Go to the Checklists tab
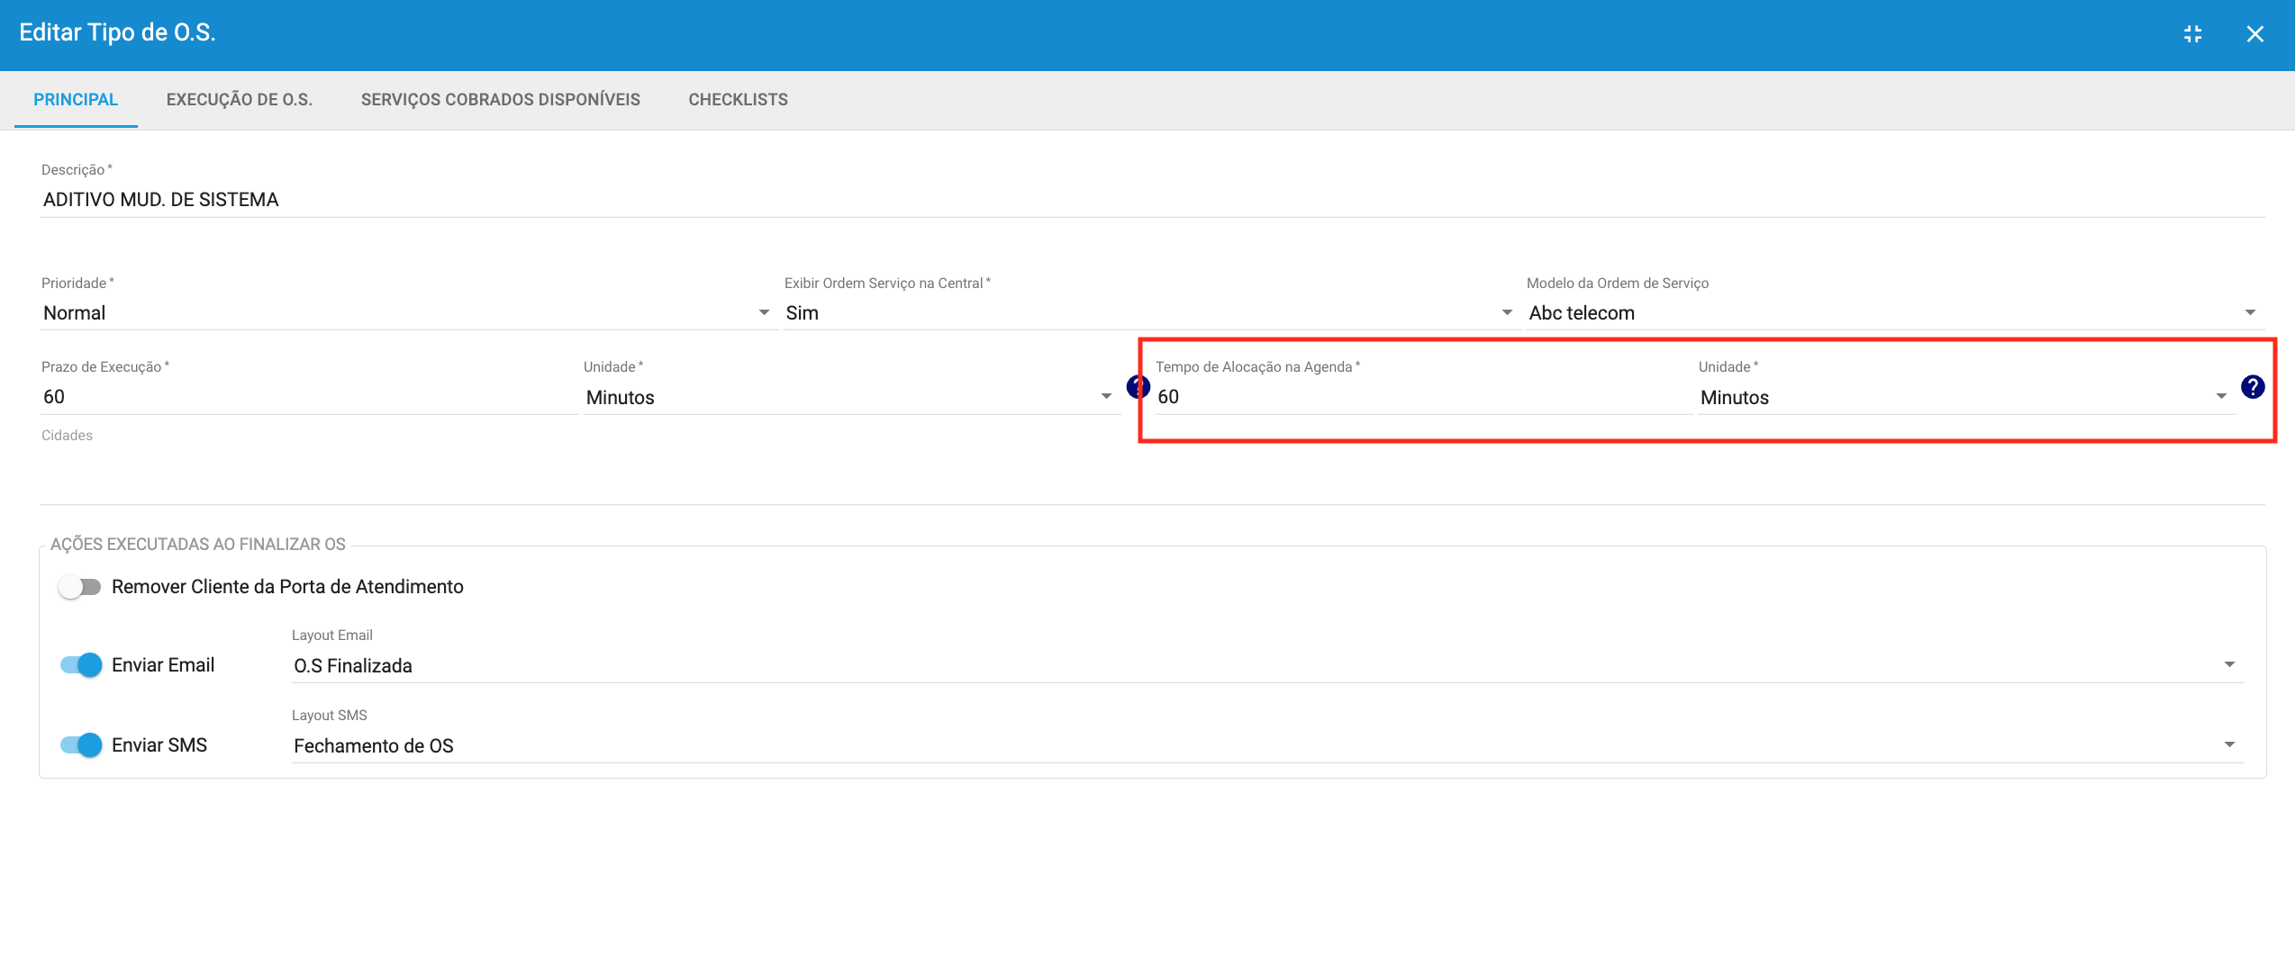Image resolution: width=2295 pixels, height=974 pixels. click(738, 100)
